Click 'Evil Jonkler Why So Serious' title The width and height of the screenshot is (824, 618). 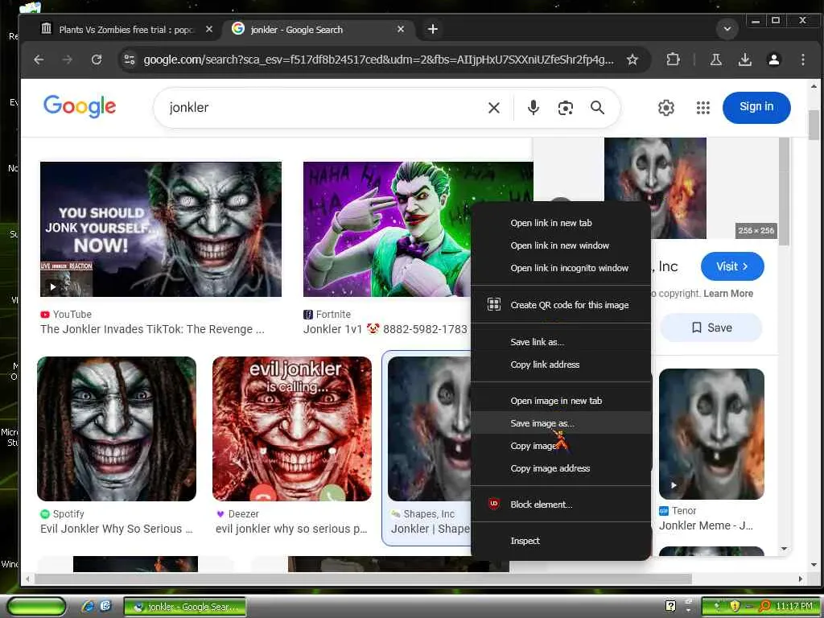(117, 529)
